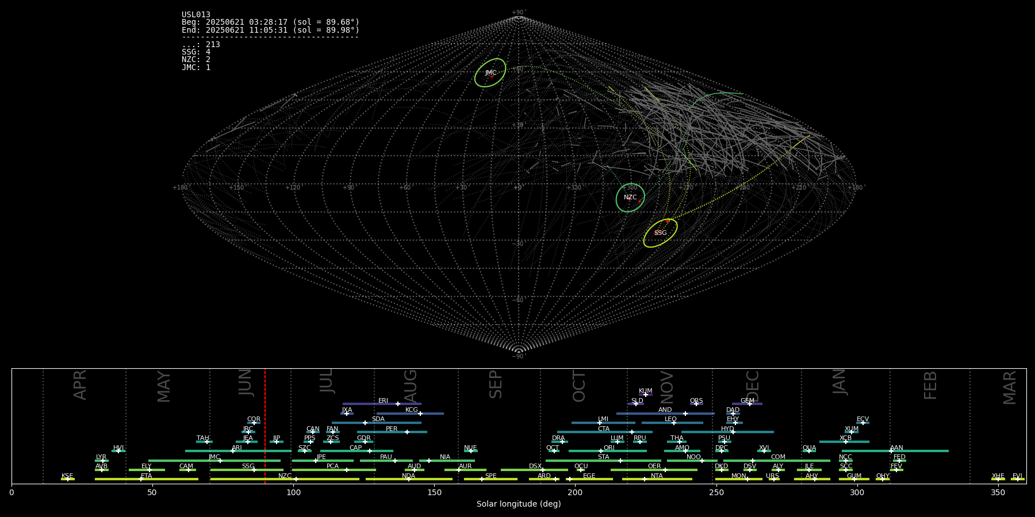This screenshot has height=517, width=1035.
Task: Select the GEM shower bar
Action: [747, 404]
